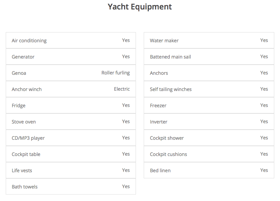Click the Roller furling value for Genoa
Viewport: 280px width, 201px height.
[115, 73]
